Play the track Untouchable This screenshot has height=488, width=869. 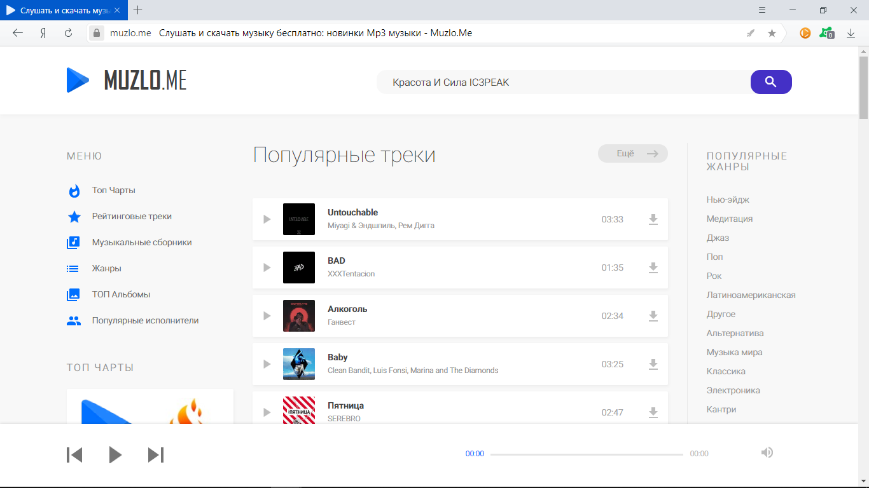[x=267, y=219]
